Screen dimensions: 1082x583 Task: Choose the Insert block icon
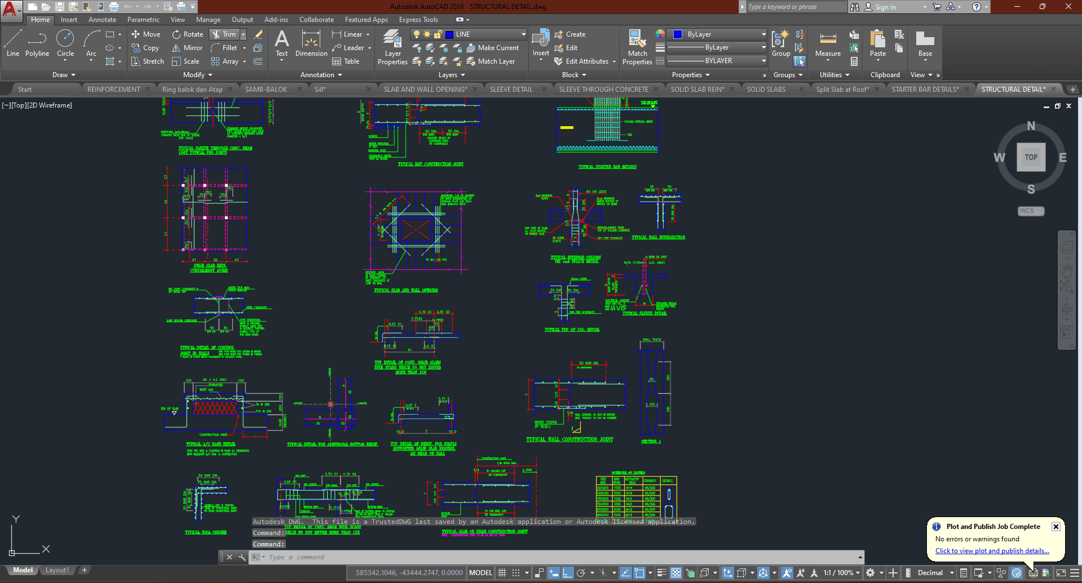(x=541, y=43)
